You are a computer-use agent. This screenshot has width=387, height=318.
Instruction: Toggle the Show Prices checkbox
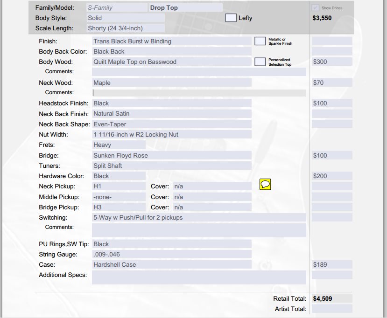pos(316,8)
